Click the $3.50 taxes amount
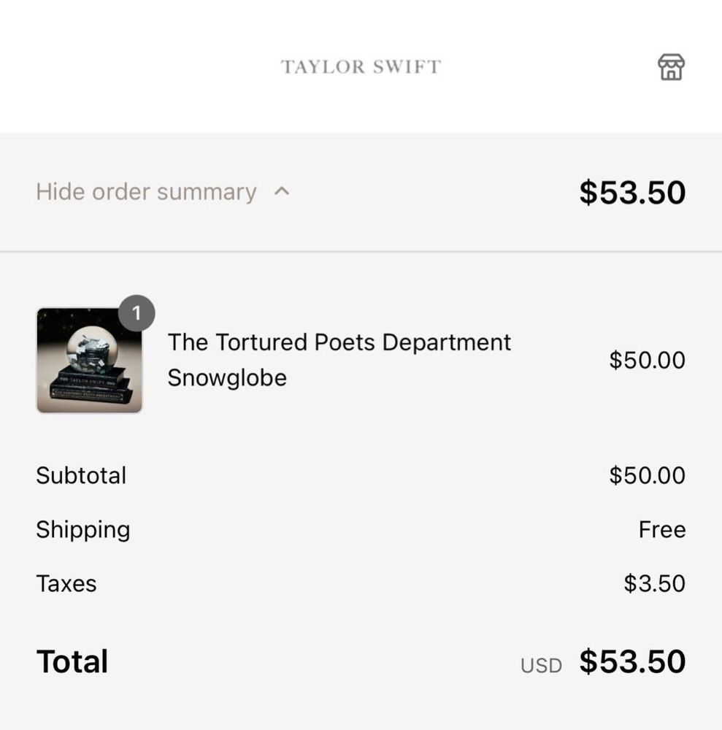This screenshot has width=722, height=730. coord(654,584)
